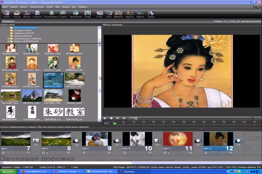This screenshot has width=262, height=174.
Task: Open the Справка menu
Action: (82, 7)
